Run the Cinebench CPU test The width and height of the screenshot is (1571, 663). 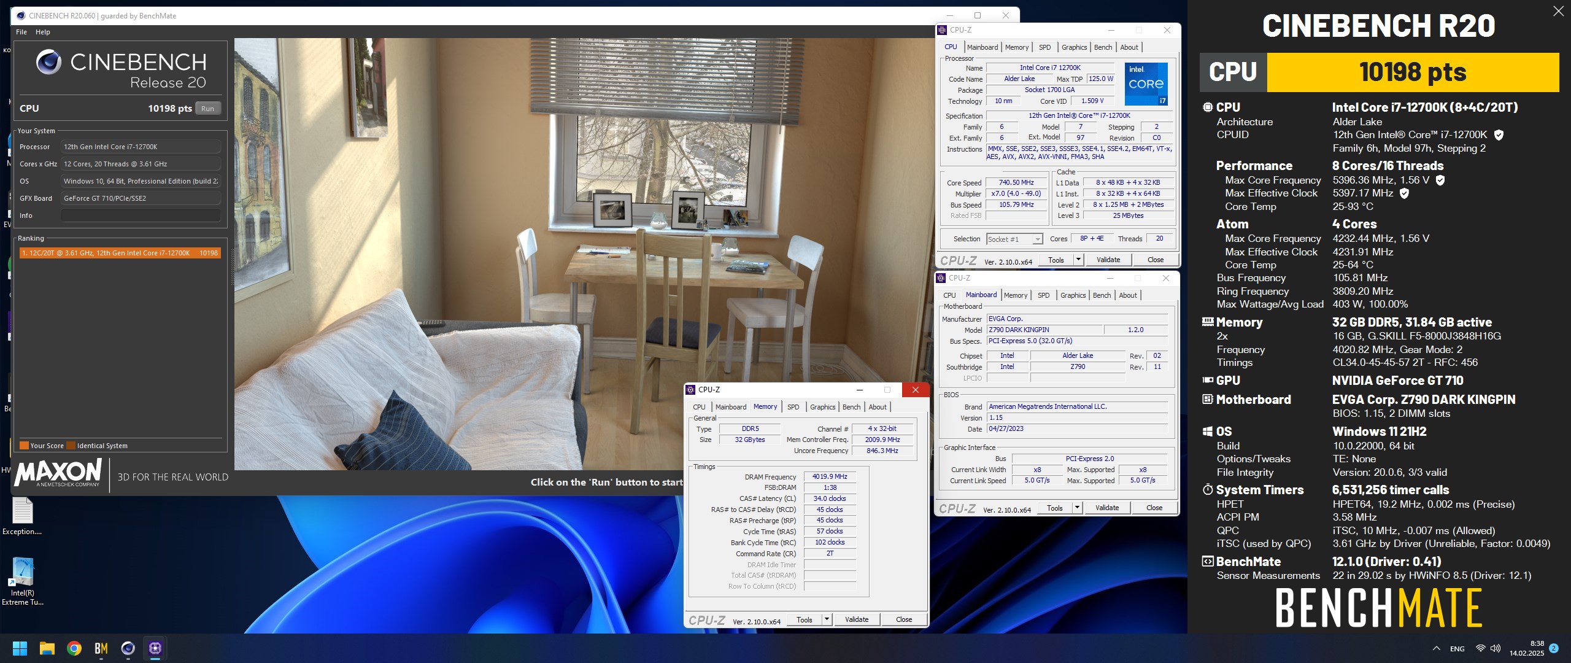pos(208,109)
